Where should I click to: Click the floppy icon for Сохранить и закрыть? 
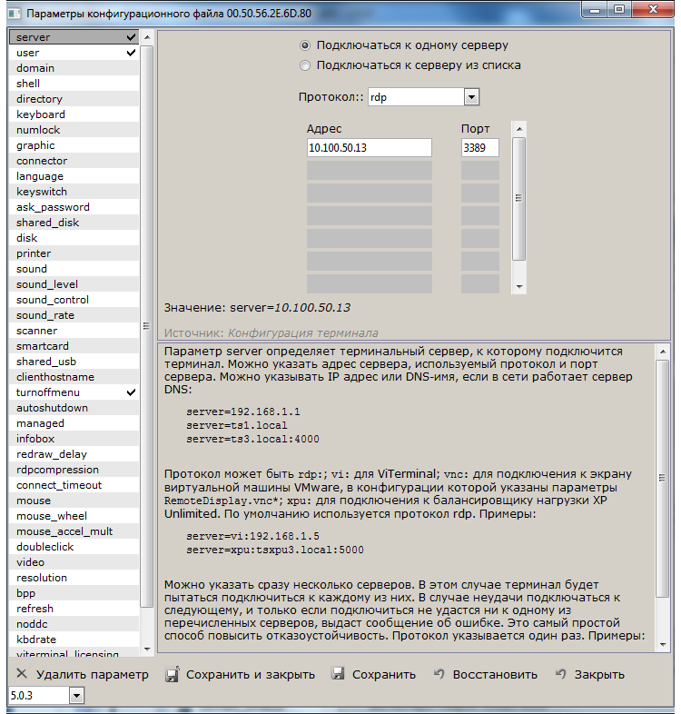coord(172,675)
